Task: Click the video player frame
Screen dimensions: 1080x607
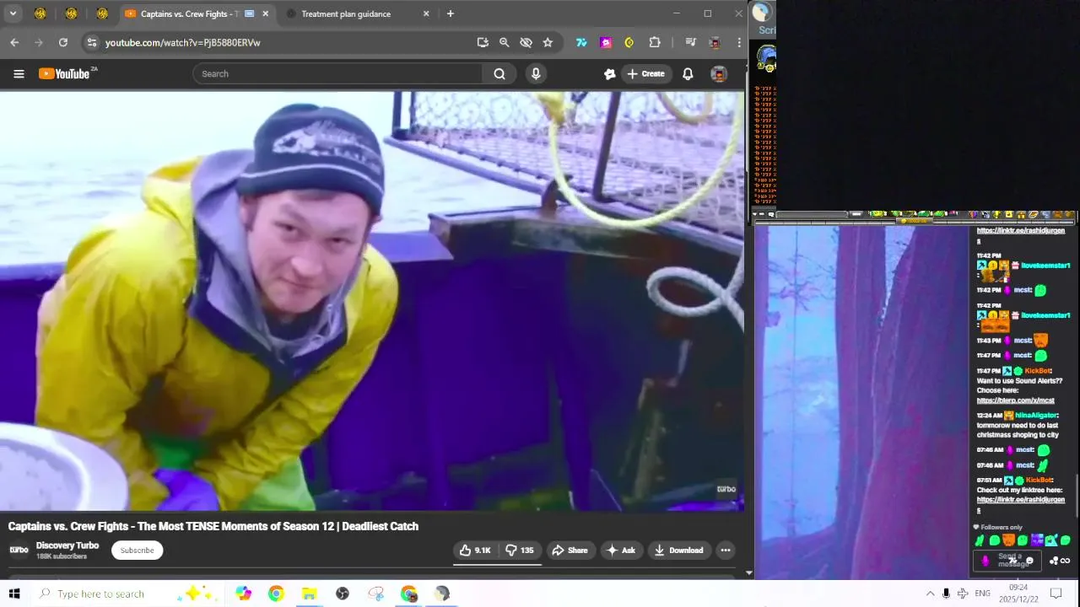Action: [x=372, y=301]
